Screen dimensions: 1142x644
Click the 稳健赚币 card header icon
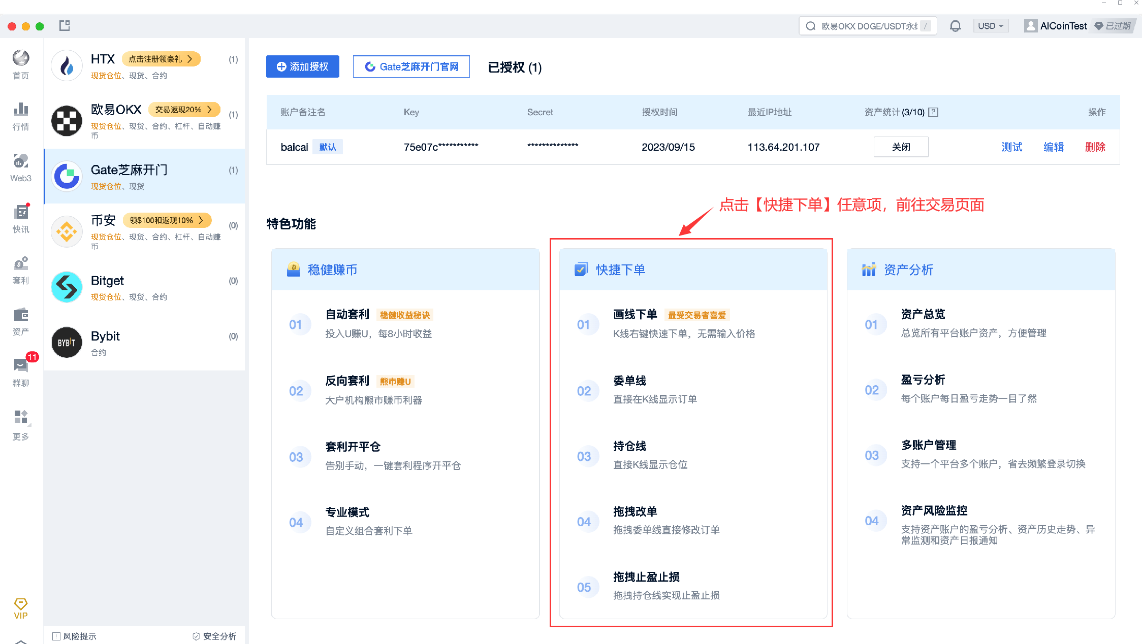294,269
